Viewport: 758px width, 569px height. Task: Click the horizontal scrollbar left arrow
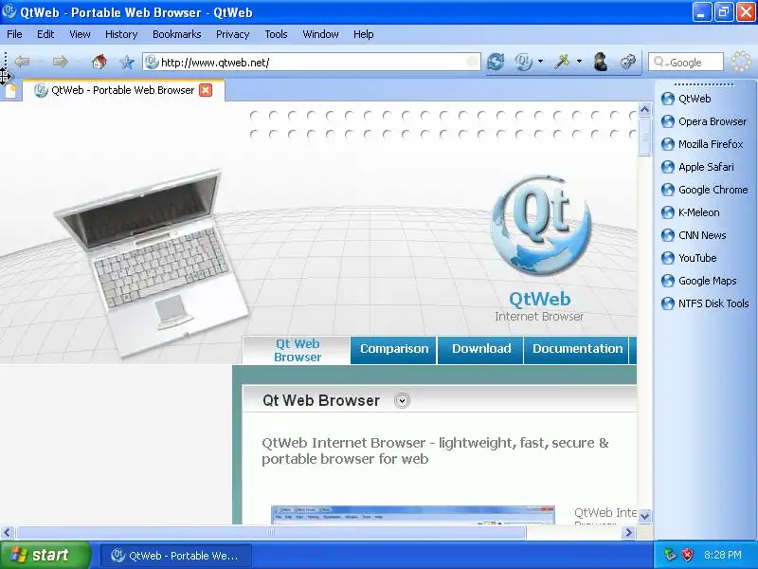[x=7, y=533]
